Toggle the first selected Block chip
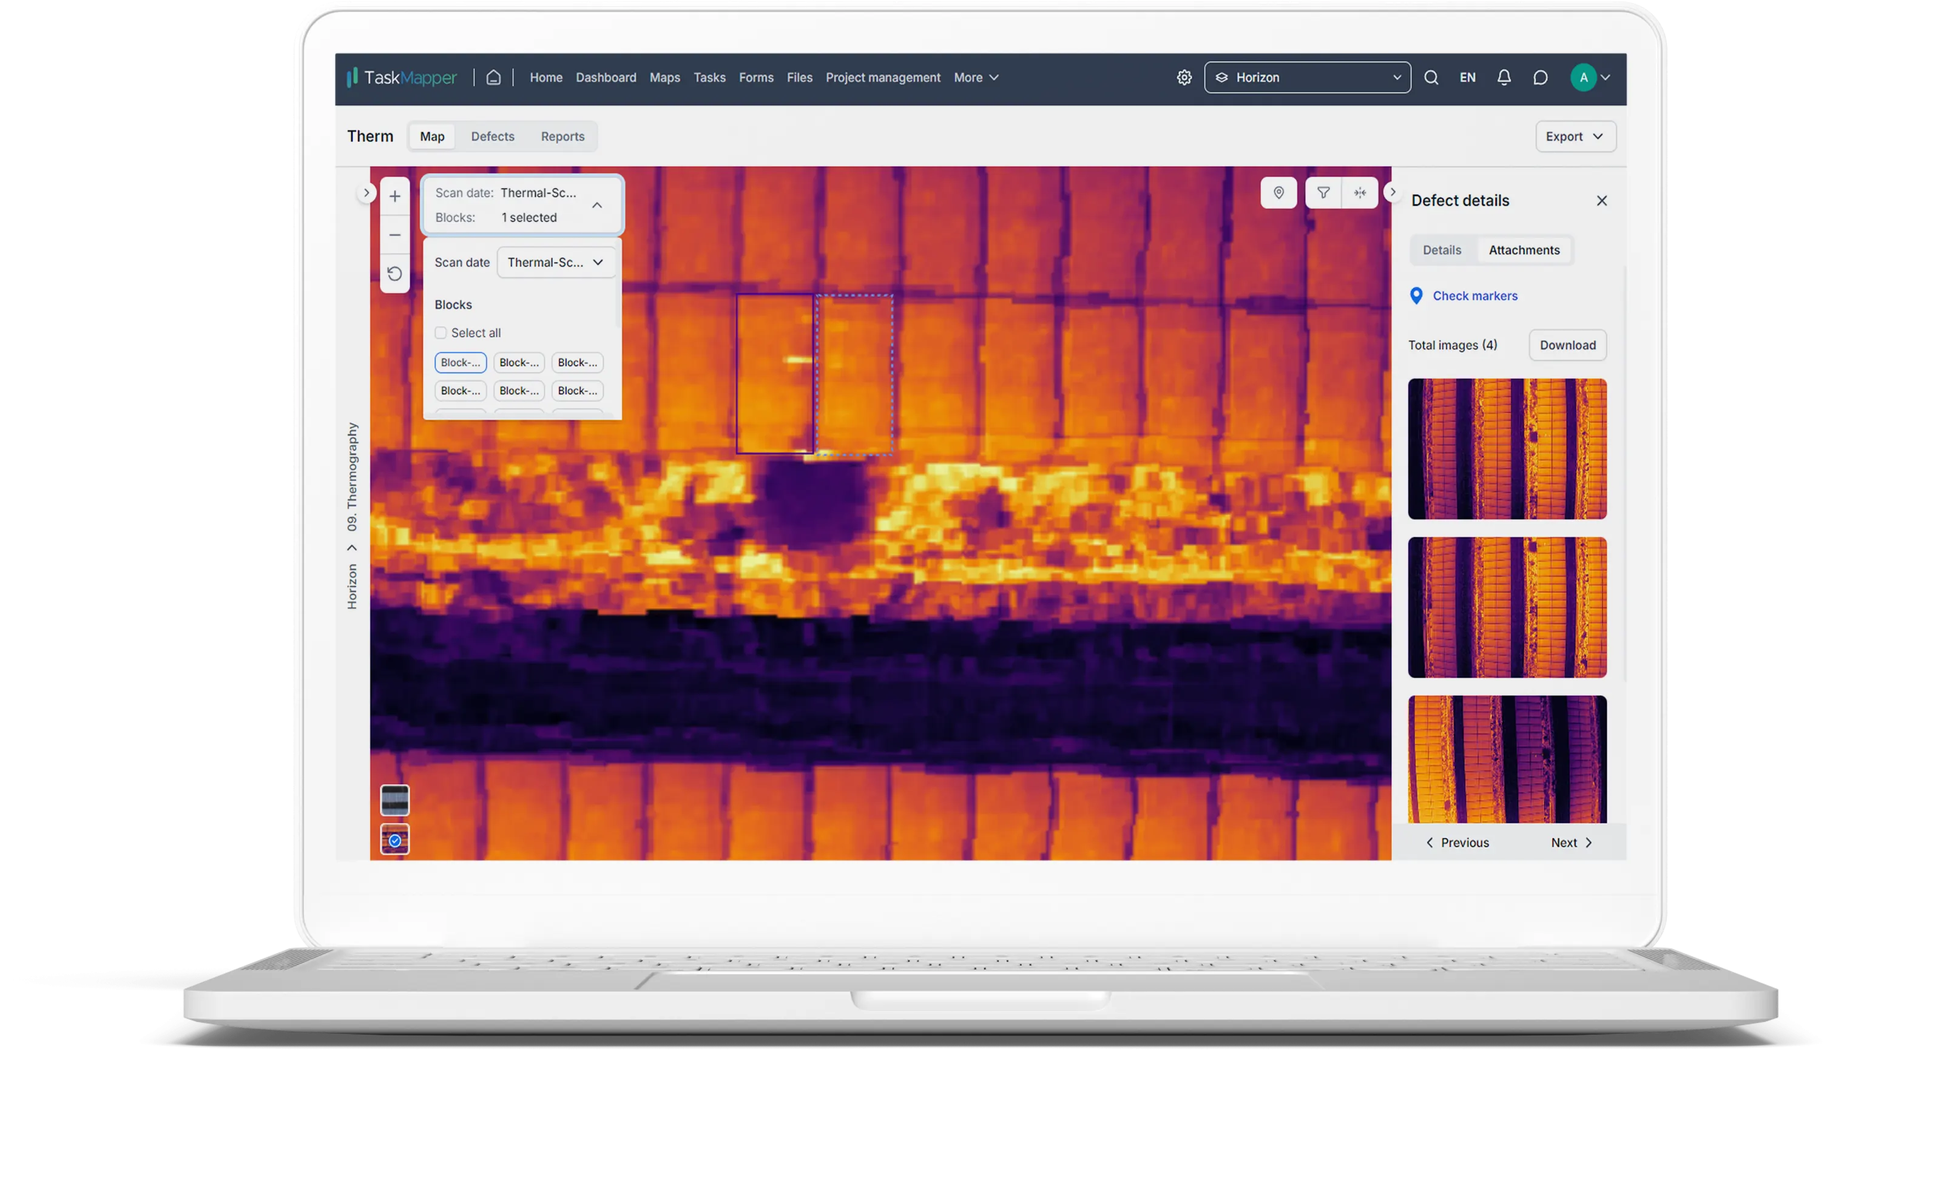Viewport: 1935px width, 1178px height. click(460, 362)
